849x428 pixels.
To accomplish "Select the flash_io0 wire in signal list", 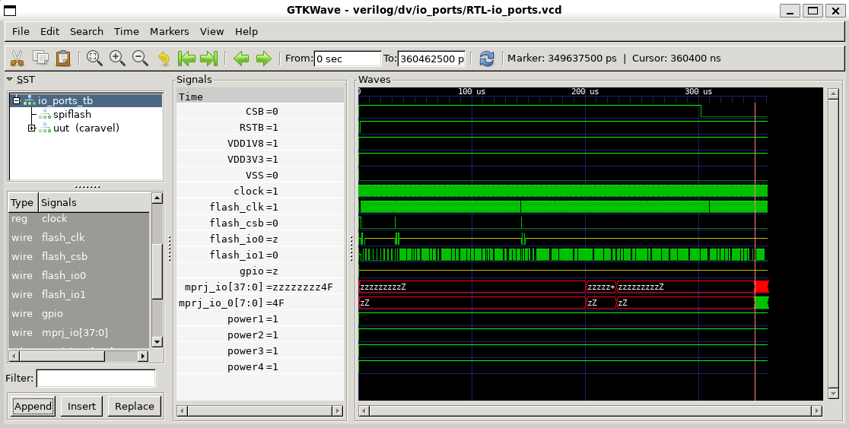I will pos(79,275).
